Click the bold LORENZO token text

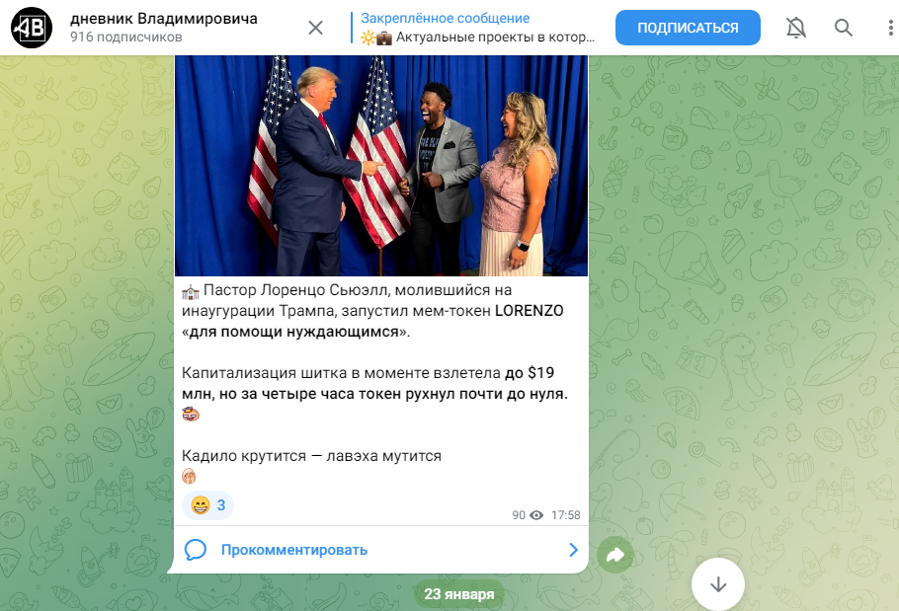(x=530, y=311)
